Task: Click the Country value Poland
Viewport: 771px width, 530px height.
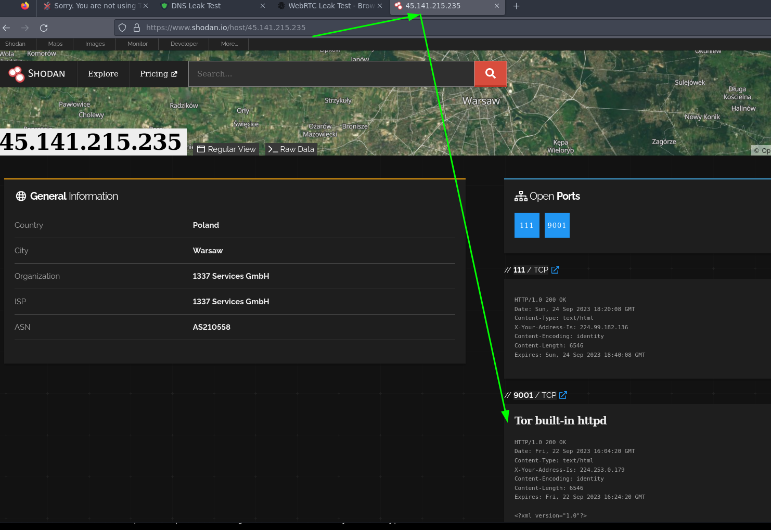Action: click(206, 225)
